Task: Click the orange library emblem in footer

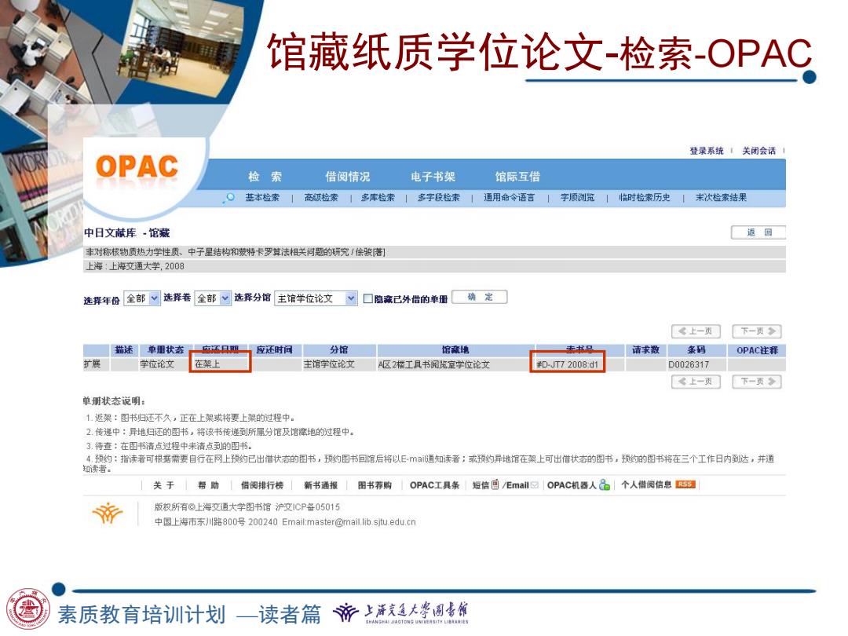Action: coord(108,513)
